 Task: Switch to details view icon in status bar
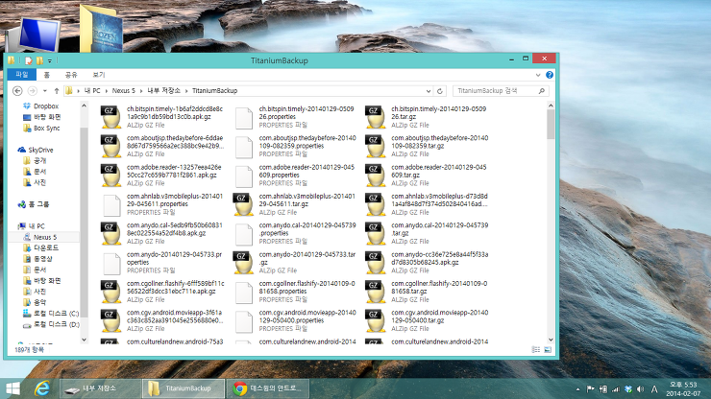535,350
